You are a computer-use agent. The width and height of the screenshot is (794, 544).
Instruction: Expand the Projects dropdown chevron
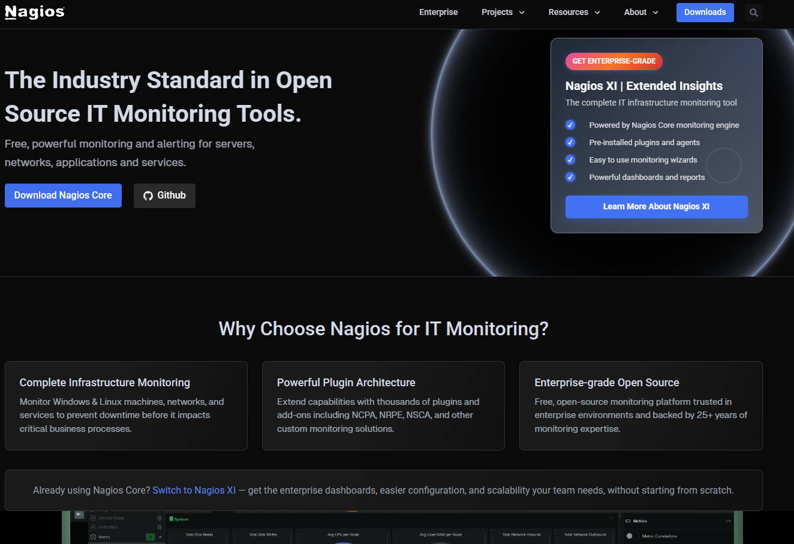pos(522,13)
